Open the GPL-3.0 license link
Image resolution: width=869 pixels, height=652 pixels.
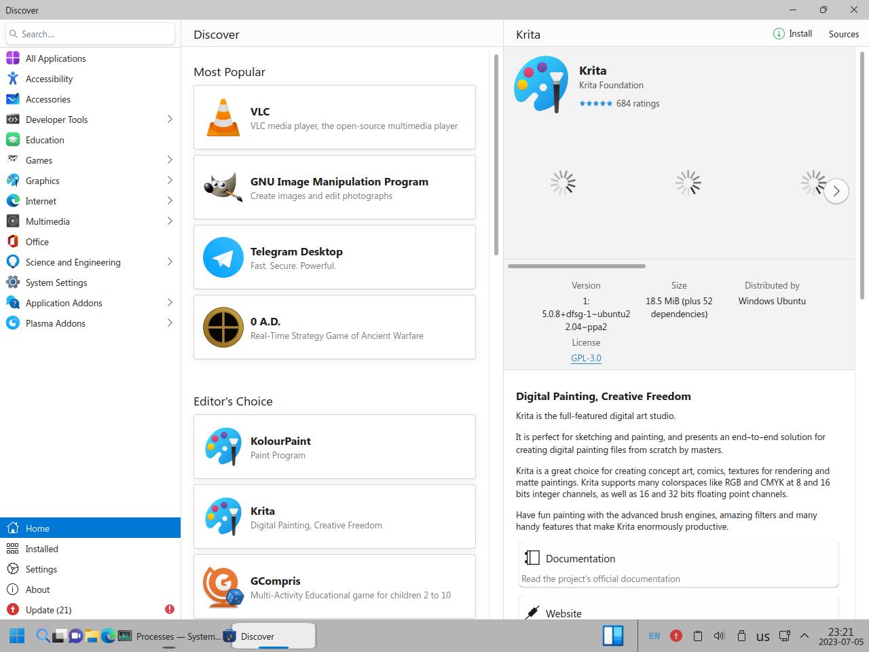point(586,358)
